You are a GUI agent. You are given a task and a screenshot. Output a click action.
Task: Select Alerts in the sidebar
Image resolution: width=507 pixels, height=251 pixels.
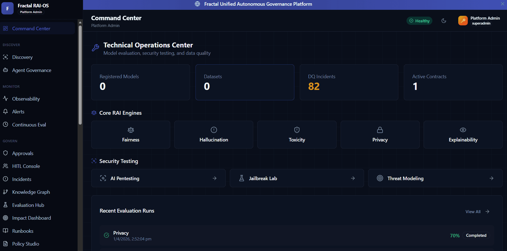37,111
